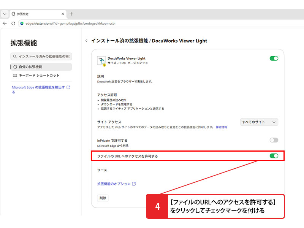
Task: Select 自分の拡張機能 in sidebar
Action: click(x=41, y=67)
